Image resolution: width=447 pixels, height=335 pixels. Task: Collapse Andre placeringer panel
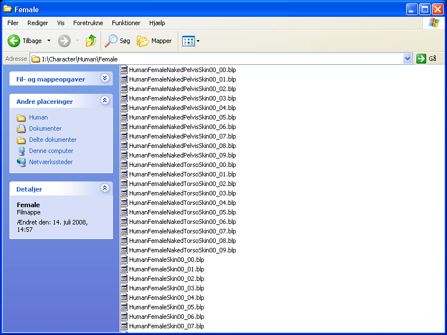105,100
